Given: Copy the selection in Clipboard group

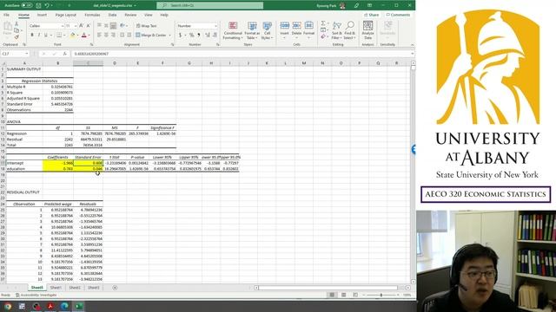Looking at the screenshot, I should (x=17, y=30).
